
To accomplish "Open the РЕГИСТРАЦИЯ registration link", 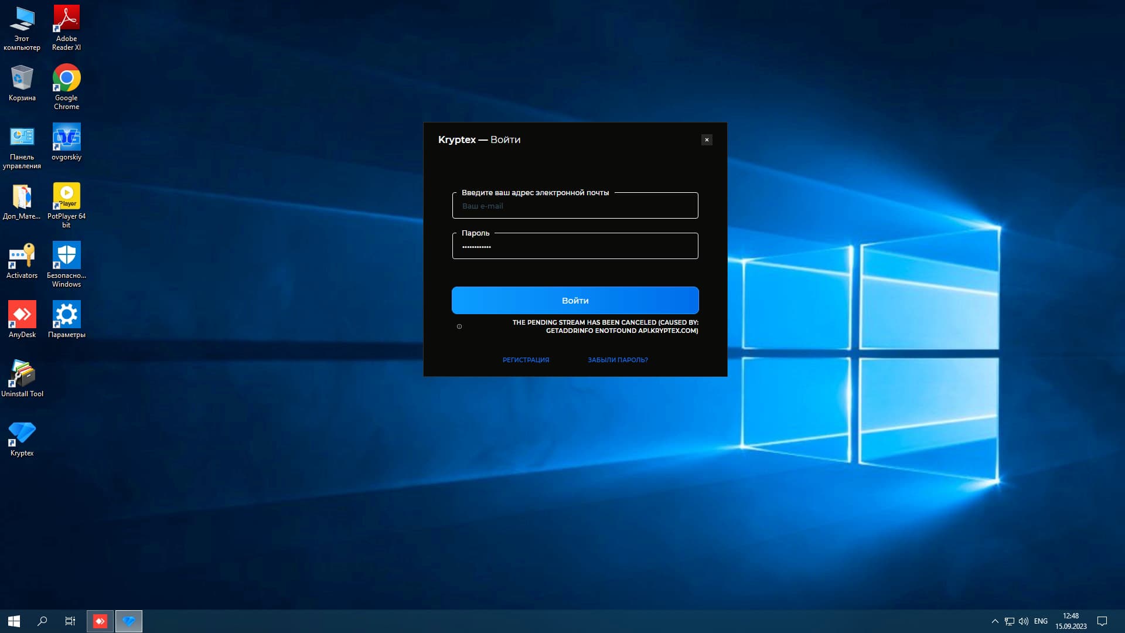I will click(x=526, y=360).
